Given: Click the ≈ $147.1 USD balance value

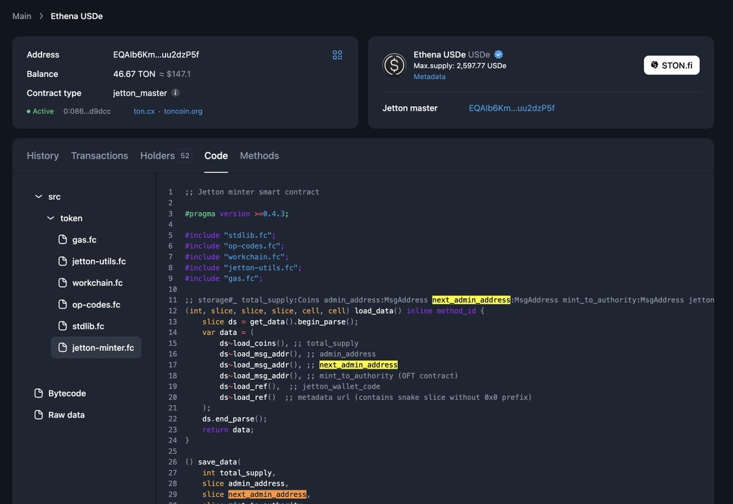Looking at the screenshot, I should click(x=175, y=74).
